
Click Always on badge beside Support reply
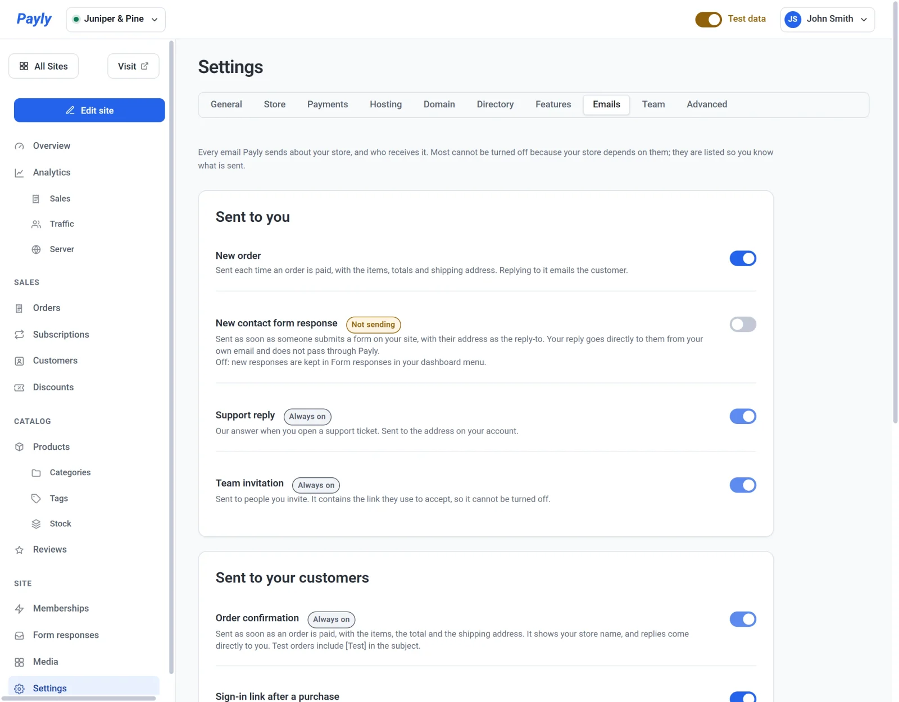(x=307, y=417)
